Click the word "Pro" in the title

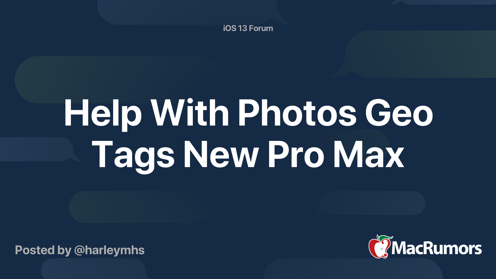[296, 154]
